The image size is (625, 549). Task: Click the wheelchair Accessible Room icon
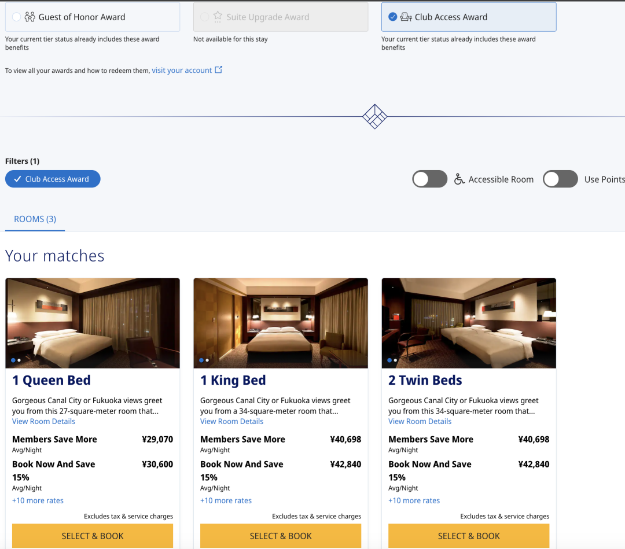click(x=459, y=179)
